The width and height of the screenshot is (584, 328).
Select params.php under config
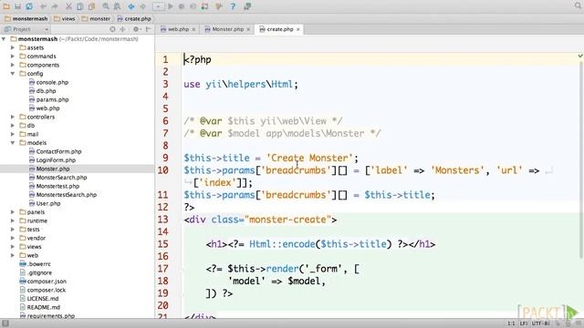pyautogui.click(x=48, y=99)
